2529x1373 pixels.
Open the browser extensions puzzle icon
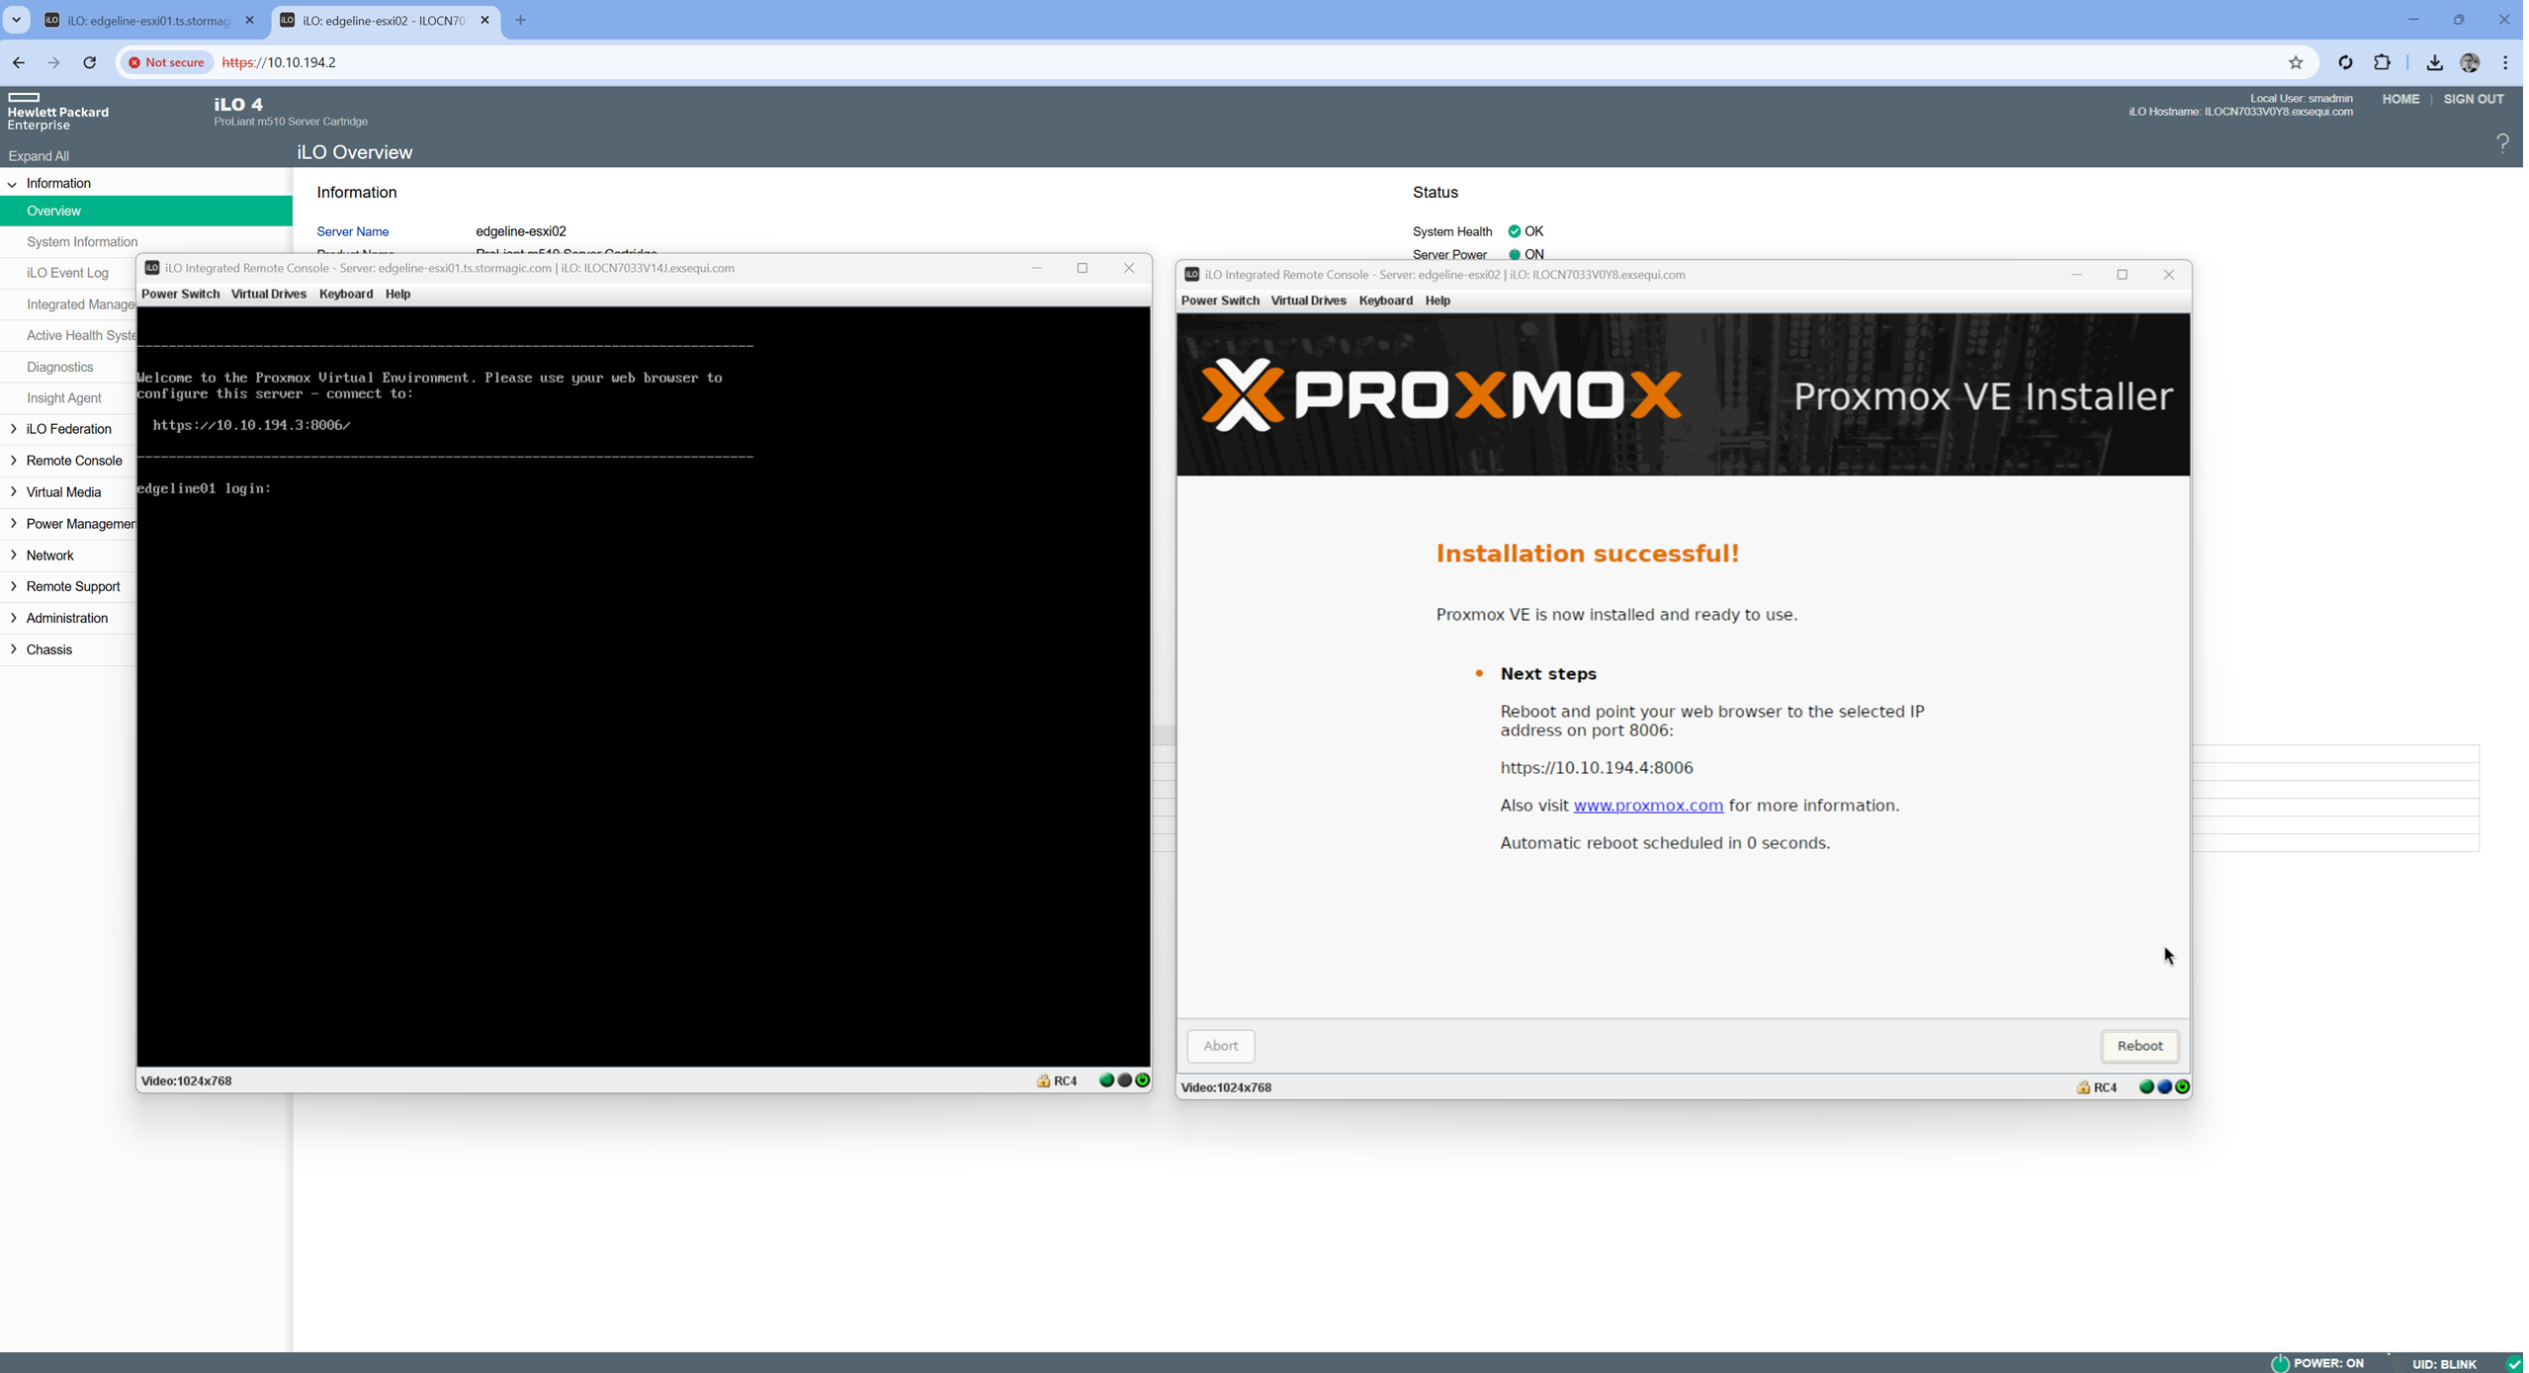[2382, 62]
